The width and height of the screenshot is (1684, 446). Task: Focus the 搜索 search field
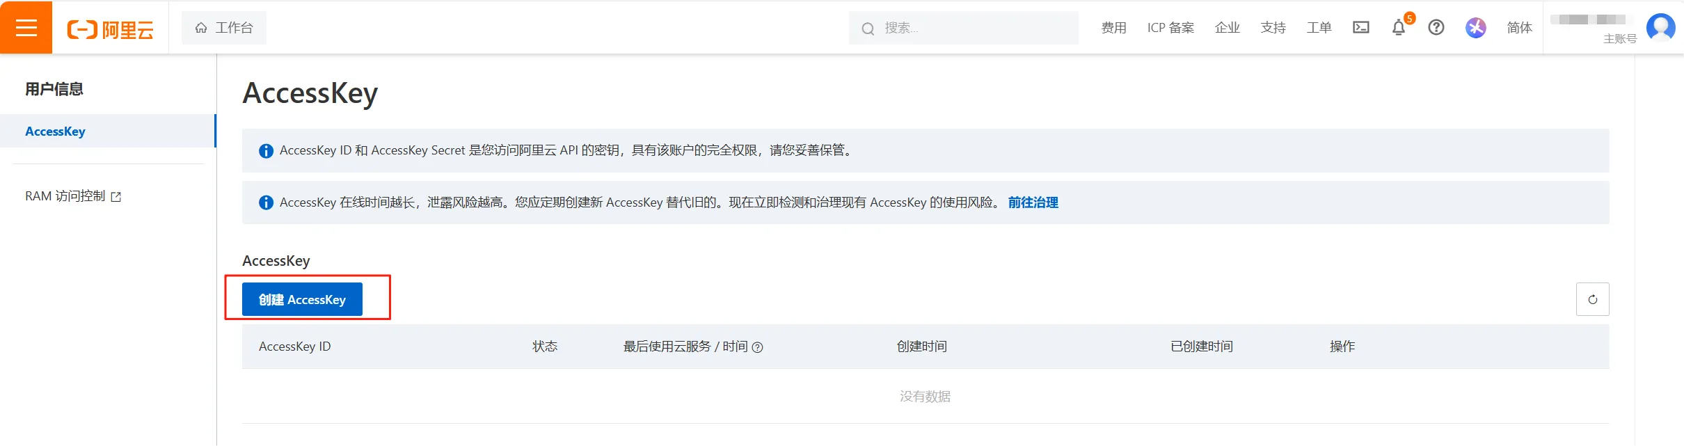pyautogui.click(x=964, y=28)
